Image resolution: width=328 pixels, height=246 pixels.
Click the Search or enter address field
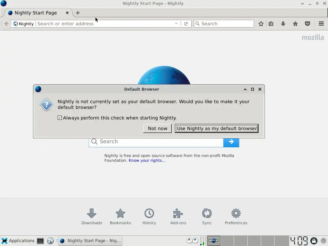tap(105, 24)
